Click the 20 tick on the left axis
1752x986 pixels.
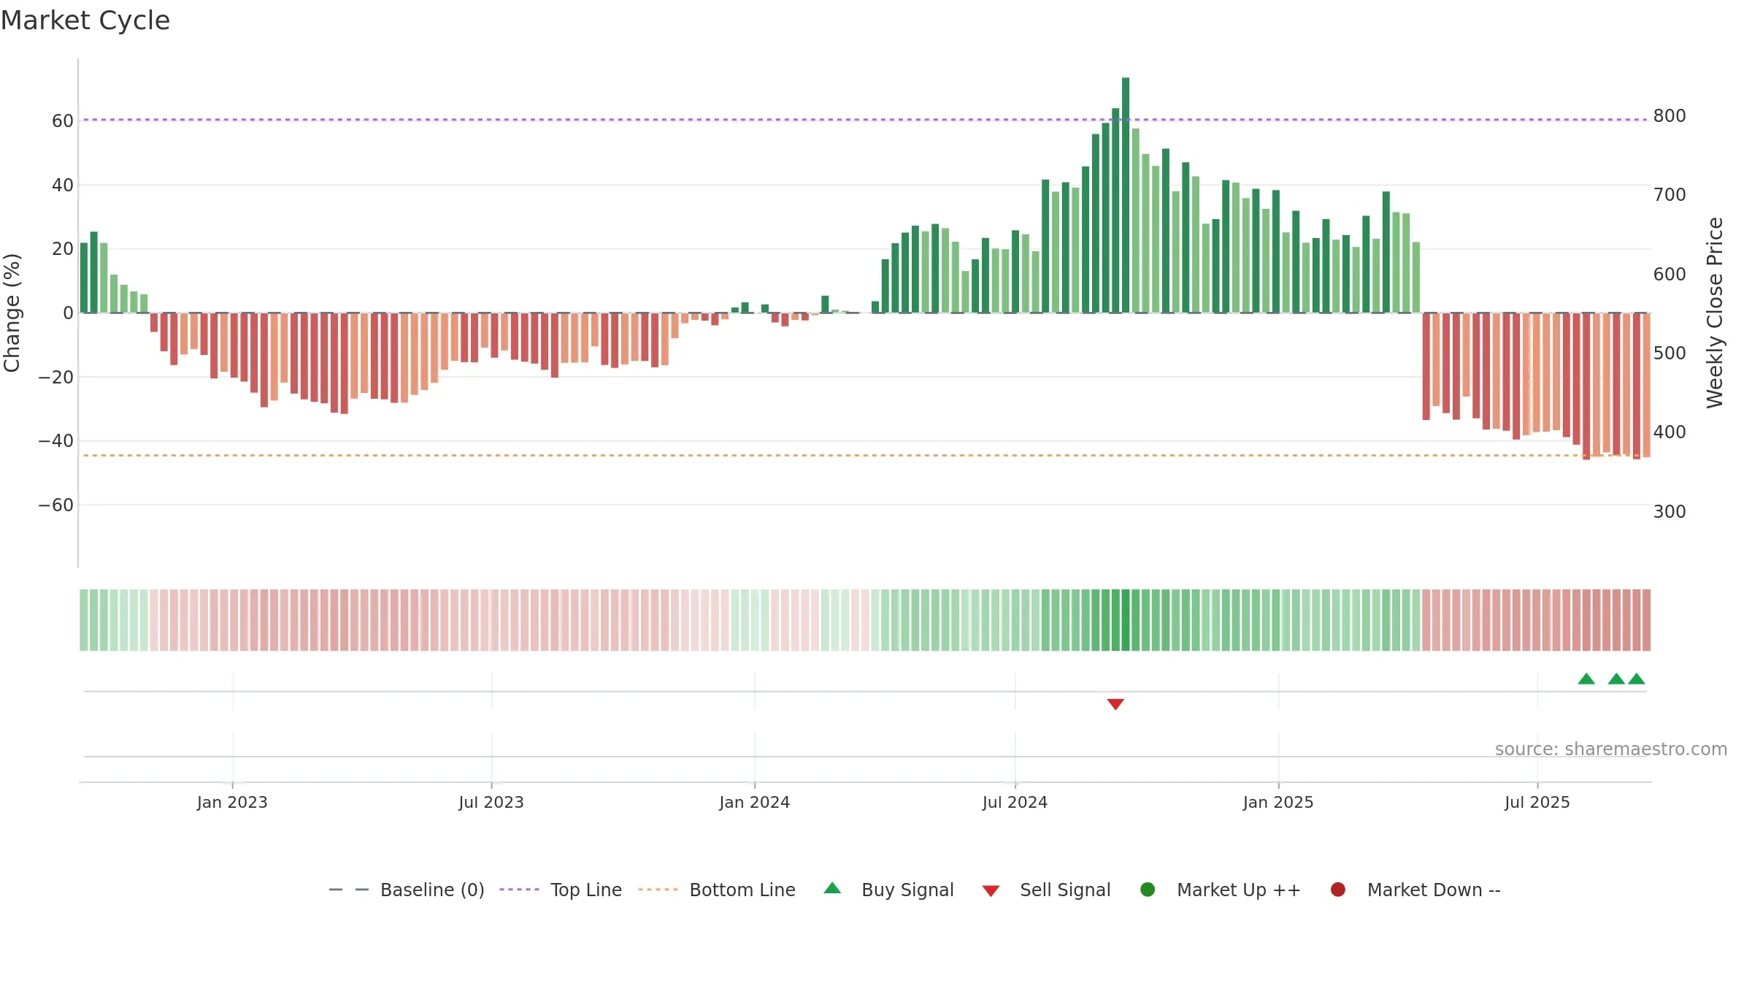[x=63, y=248]
